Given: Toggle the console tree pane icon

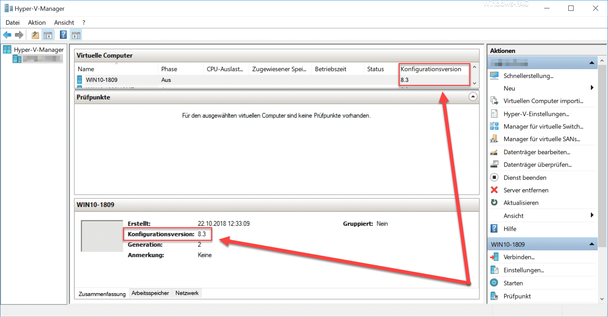Looking at the screenshot, I should click(48, 35).
